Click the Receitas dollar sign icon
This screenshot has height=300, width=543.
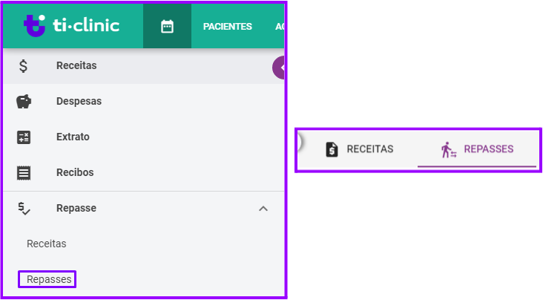[24, 66]
